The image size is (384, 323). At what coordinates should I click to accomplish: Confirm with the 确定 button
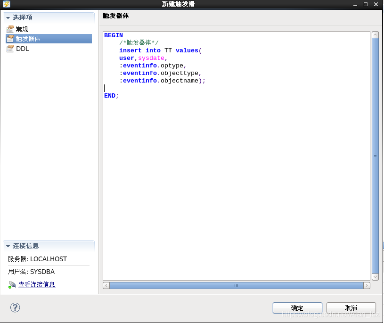coord(297,308)
